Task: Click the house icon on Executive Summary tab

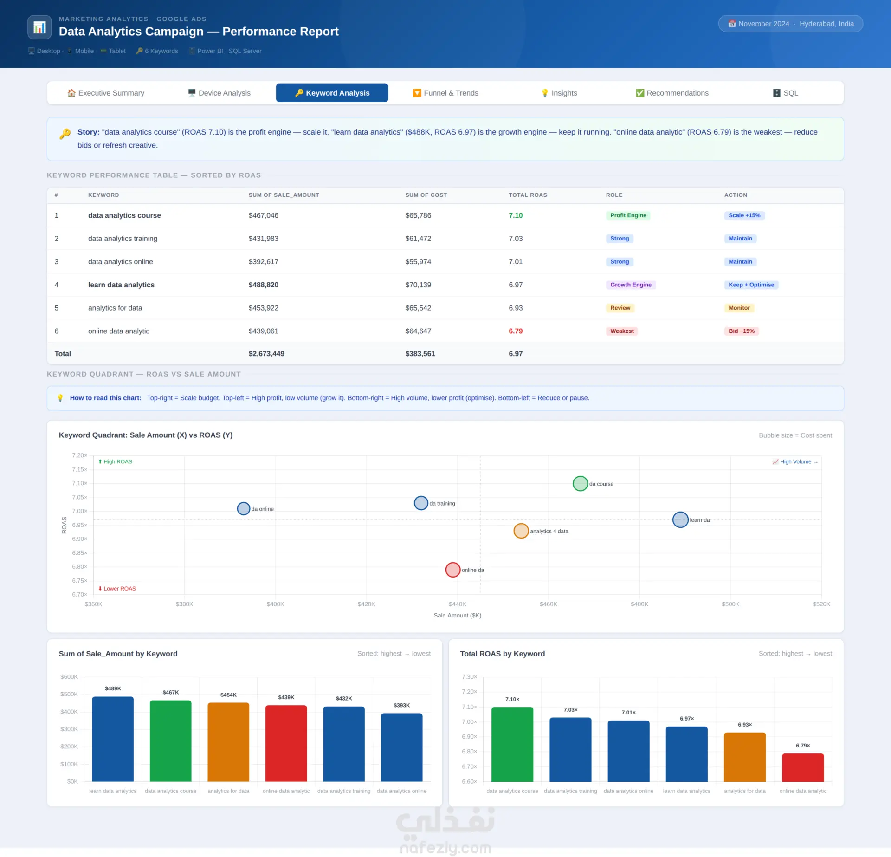Action: pos(71,93)
